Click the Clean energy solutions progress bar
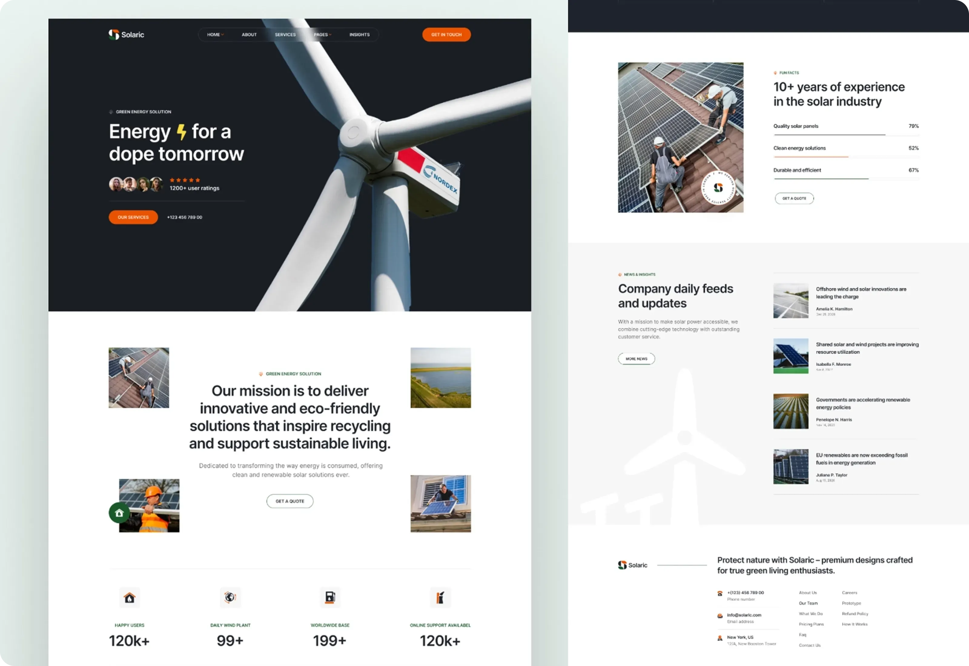 [846, 157]
